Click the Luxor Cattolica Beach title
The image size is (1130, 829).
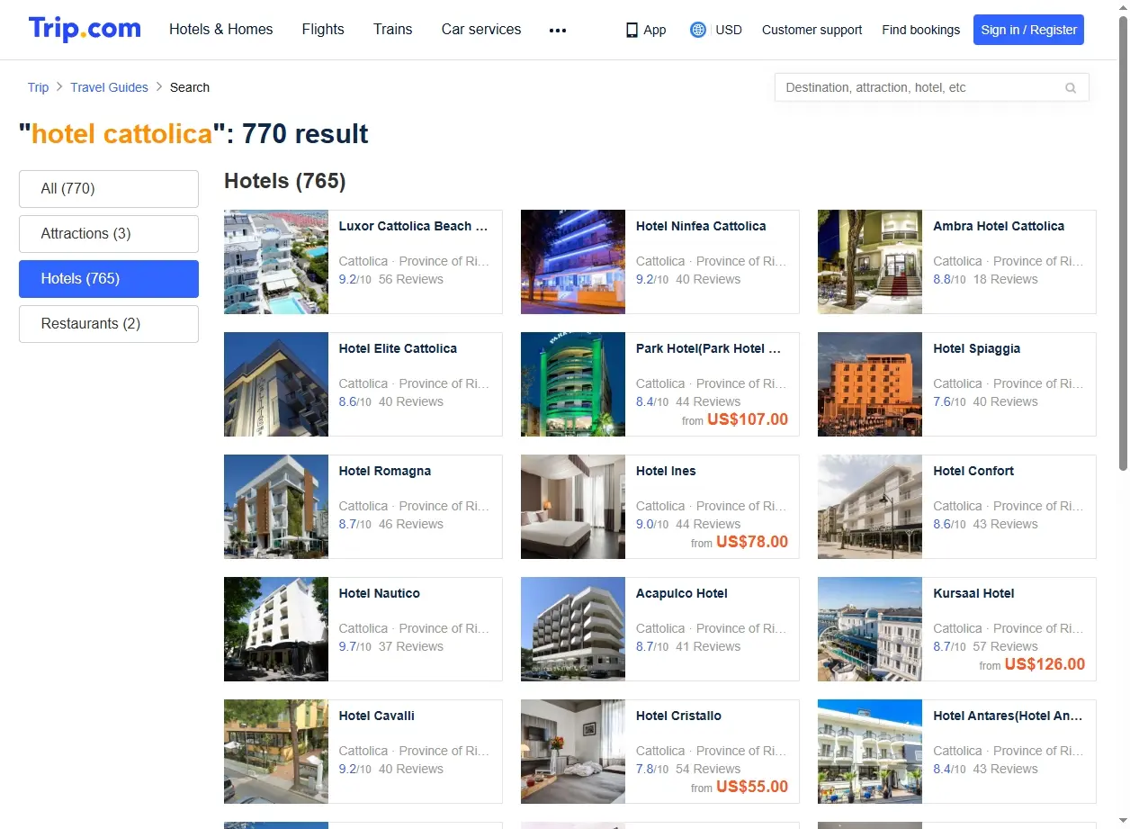[414, 227]
